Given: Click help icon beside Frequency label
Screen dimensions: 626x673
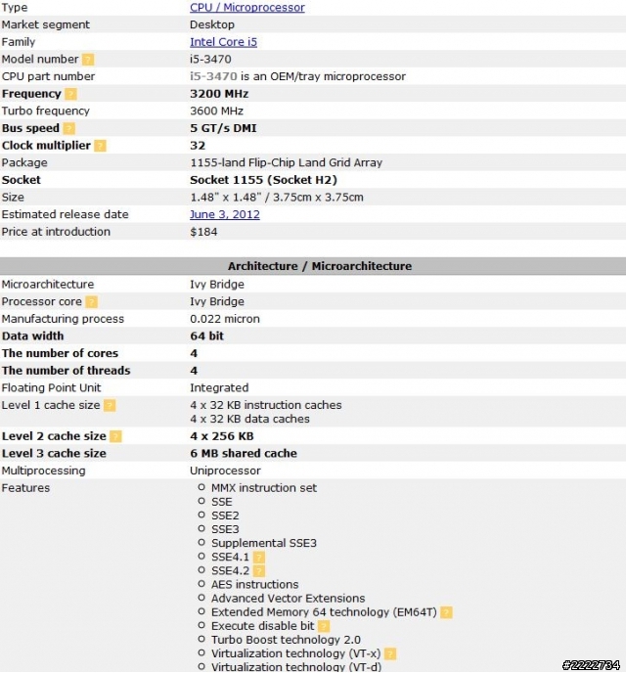Looking at the screenshot, I should pos(70,94).
